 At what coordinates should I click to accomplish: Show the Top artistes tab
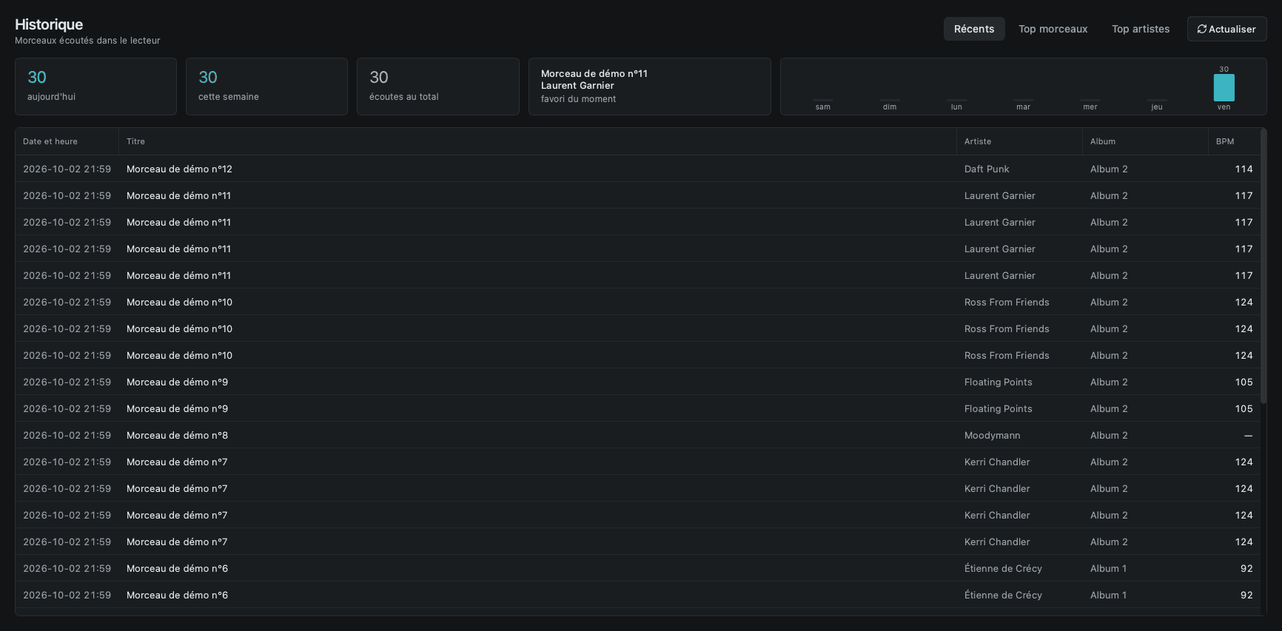1141,29
